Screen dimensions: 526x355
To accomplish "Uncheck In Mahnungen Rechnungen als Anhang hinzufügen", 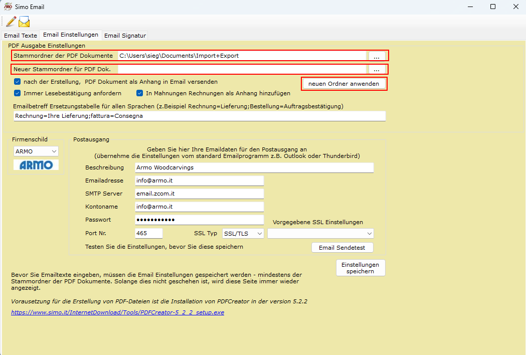I will [x=140, y=93].
